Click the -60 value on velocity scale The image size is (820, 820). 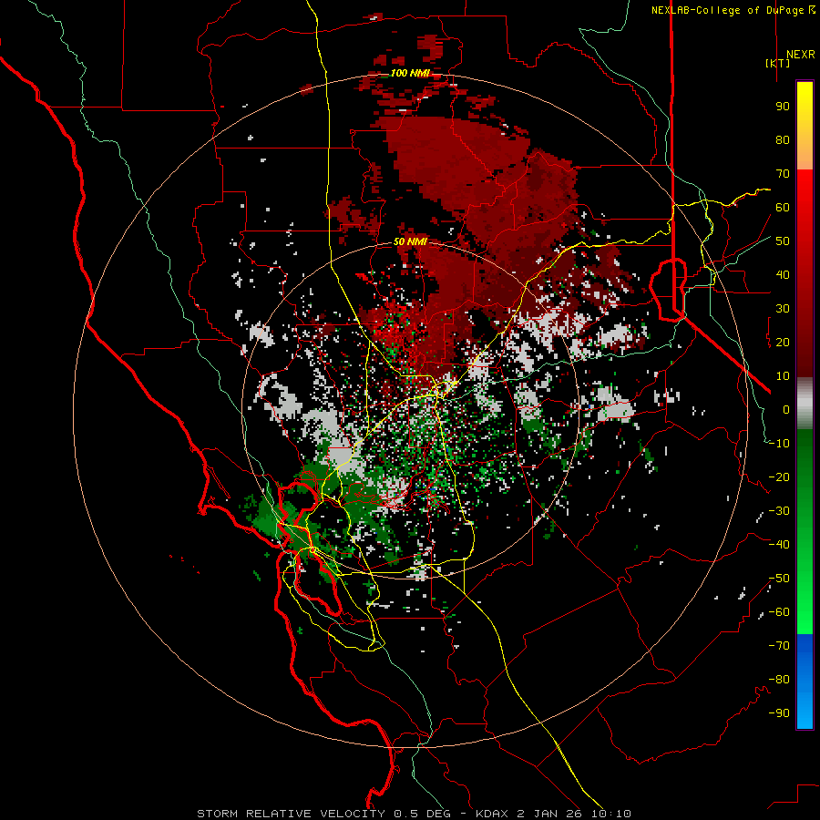coord(779,612)
